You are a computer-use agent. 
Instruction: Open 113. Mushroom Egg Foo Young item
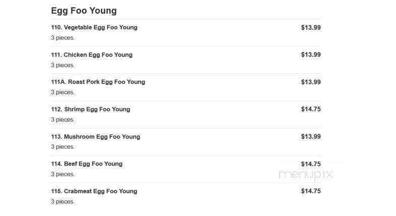pos(95,136)
